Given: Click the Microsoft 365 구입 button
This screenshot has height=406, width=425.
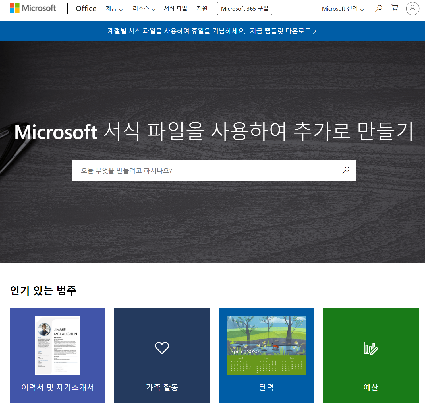Looking at the screenshot, I should click(245, 8).
